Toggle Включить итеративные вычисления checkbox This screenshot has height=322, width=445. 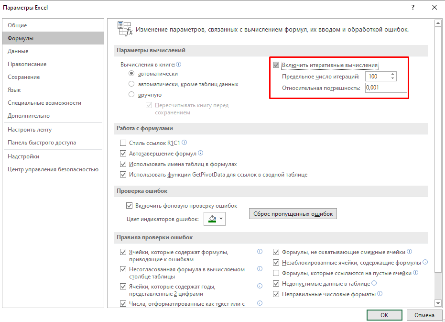click(276, 65)
